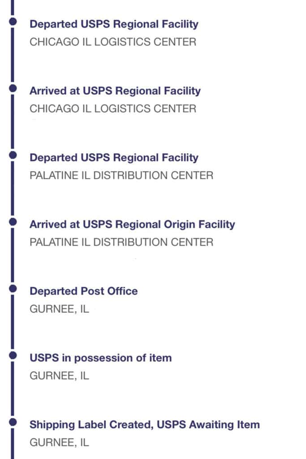The height and width of the screenshot is (459, 306).
Task: Click the marker for Arrived at USPS Regional Facility, Chicago
Action: click(x=13, y=88)
